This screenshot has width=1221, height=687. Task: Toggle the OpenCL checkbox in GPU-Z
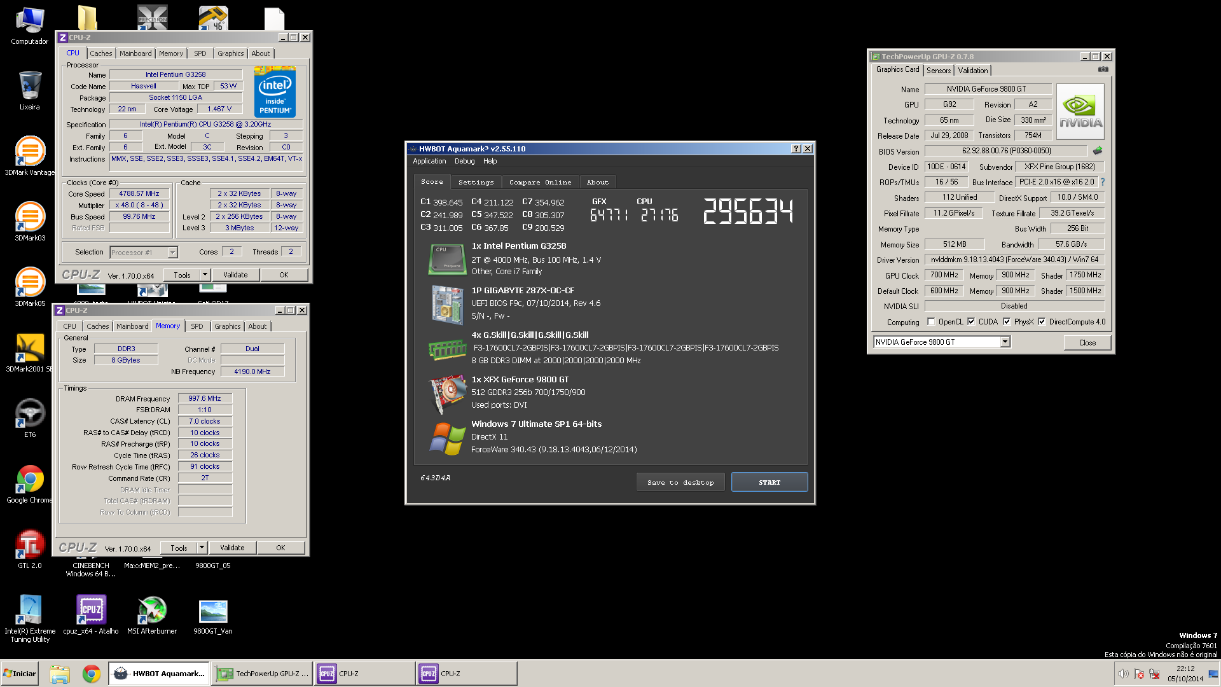click(x=931, y=321)
